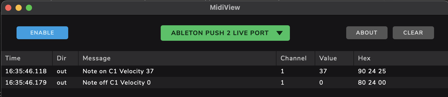Viewport: 448px width, 97px height.
Task: Click the blue ENABLE button
Action: point(42,33)
